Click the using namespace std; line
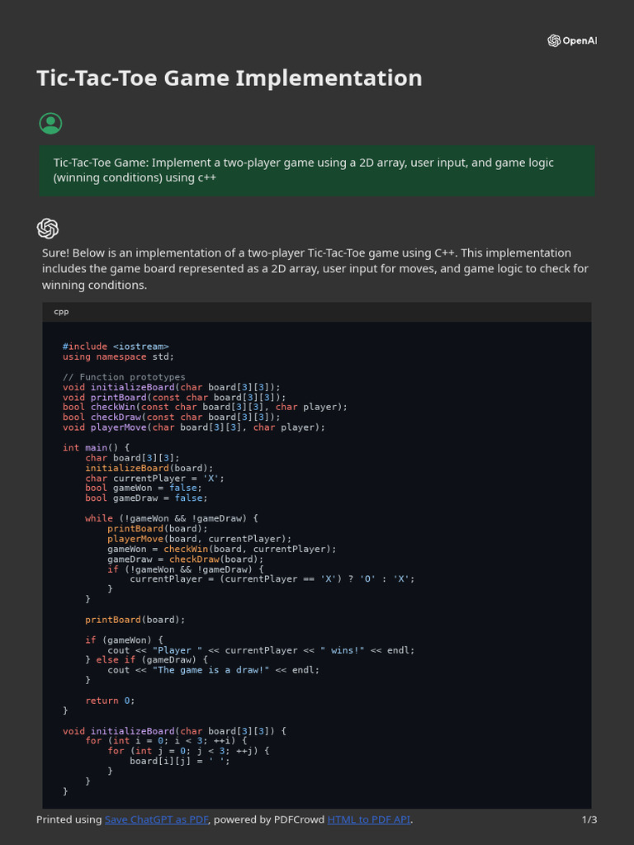 [x=118, y=356]
